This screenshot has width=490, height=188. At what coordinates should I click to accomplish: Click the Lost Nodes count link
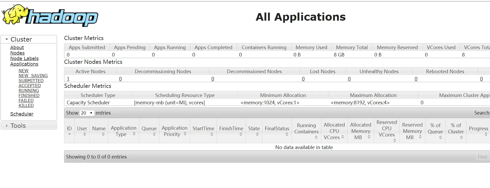303,79
